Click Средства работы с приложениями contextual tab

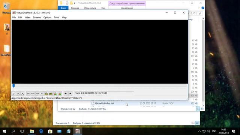point(127,3)
